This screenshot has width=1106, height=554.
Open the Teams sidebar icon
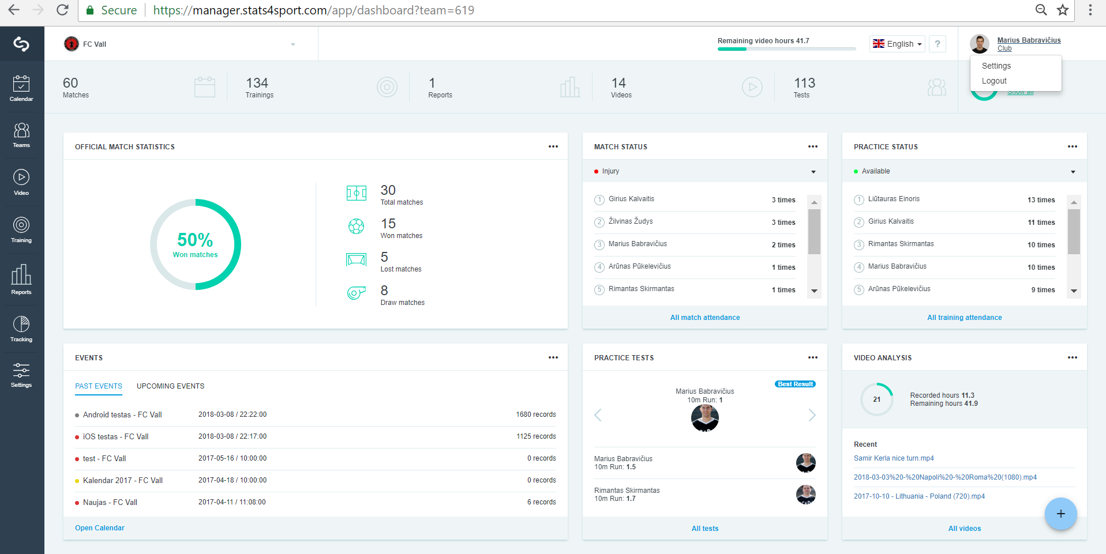coord(21,135)
